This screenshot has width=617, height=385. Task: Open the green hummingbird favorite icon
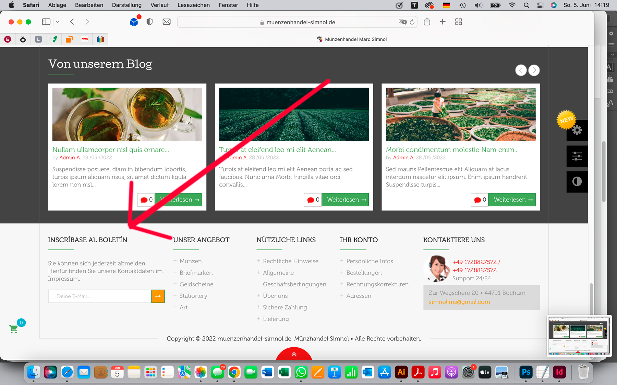54,39
